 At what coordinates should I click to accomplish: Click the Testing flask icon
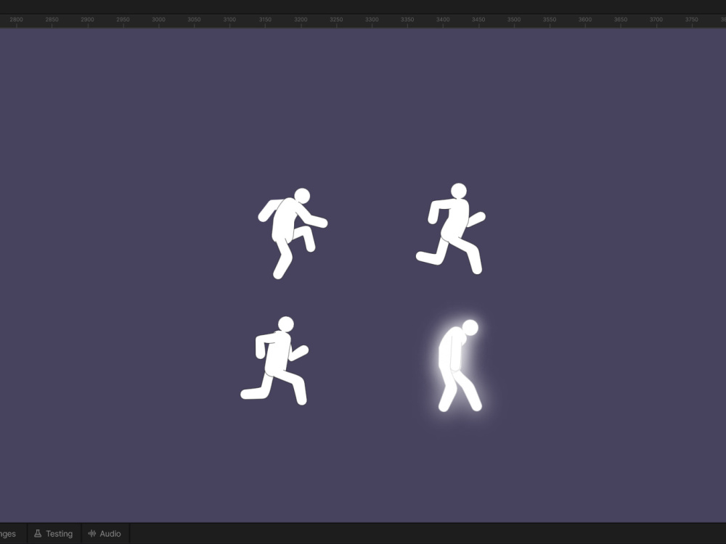click(x=38, y=533)
